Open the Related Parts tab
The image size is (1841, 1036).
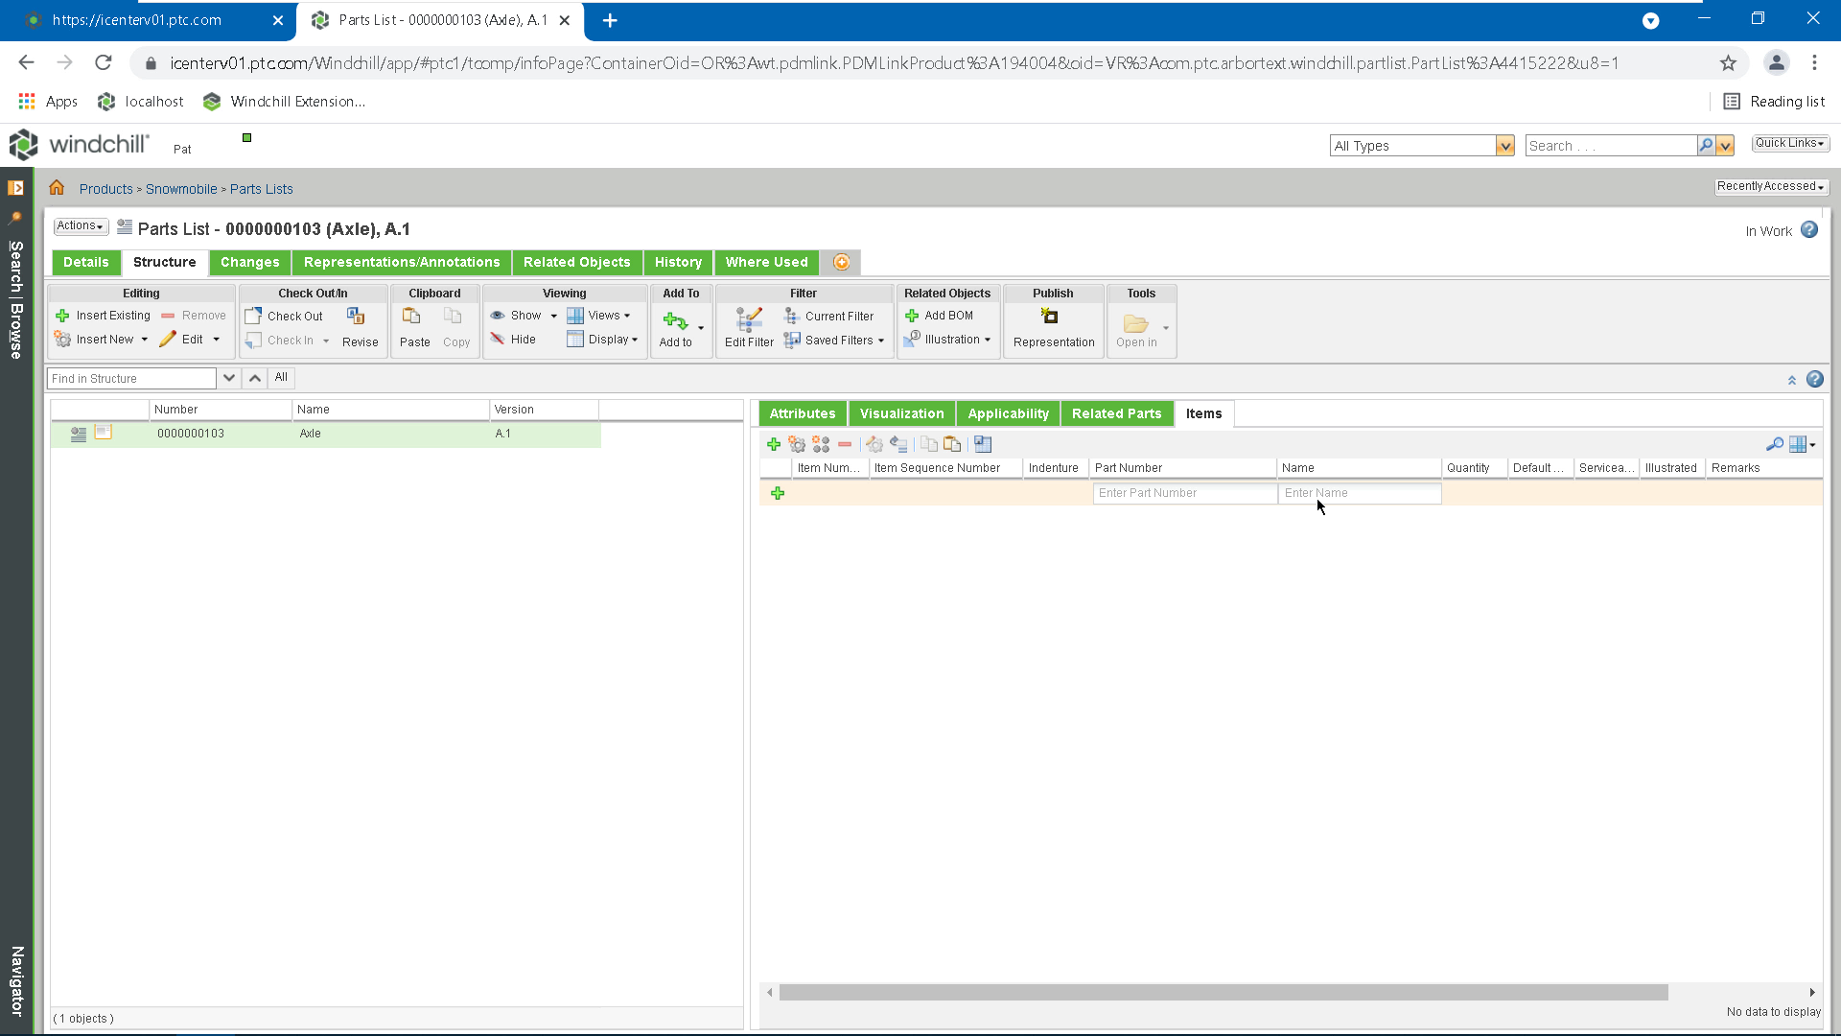[1117, 413]
